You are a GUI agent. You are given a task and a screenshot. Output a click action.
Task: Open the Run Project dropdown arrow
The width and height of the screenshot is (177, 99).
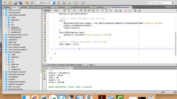[72, 3]
